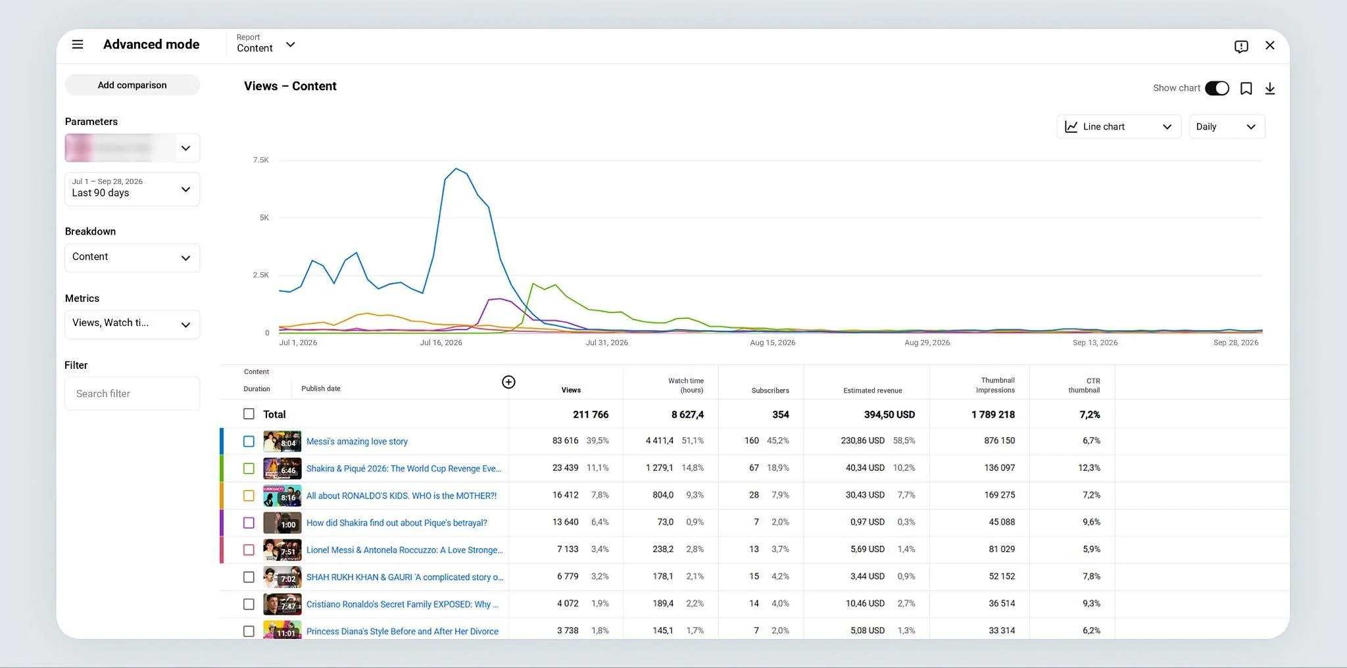The image size is (1347, 668).
Task: Expand the blurred channel Parameters dropdown
Action: (132, 148)
